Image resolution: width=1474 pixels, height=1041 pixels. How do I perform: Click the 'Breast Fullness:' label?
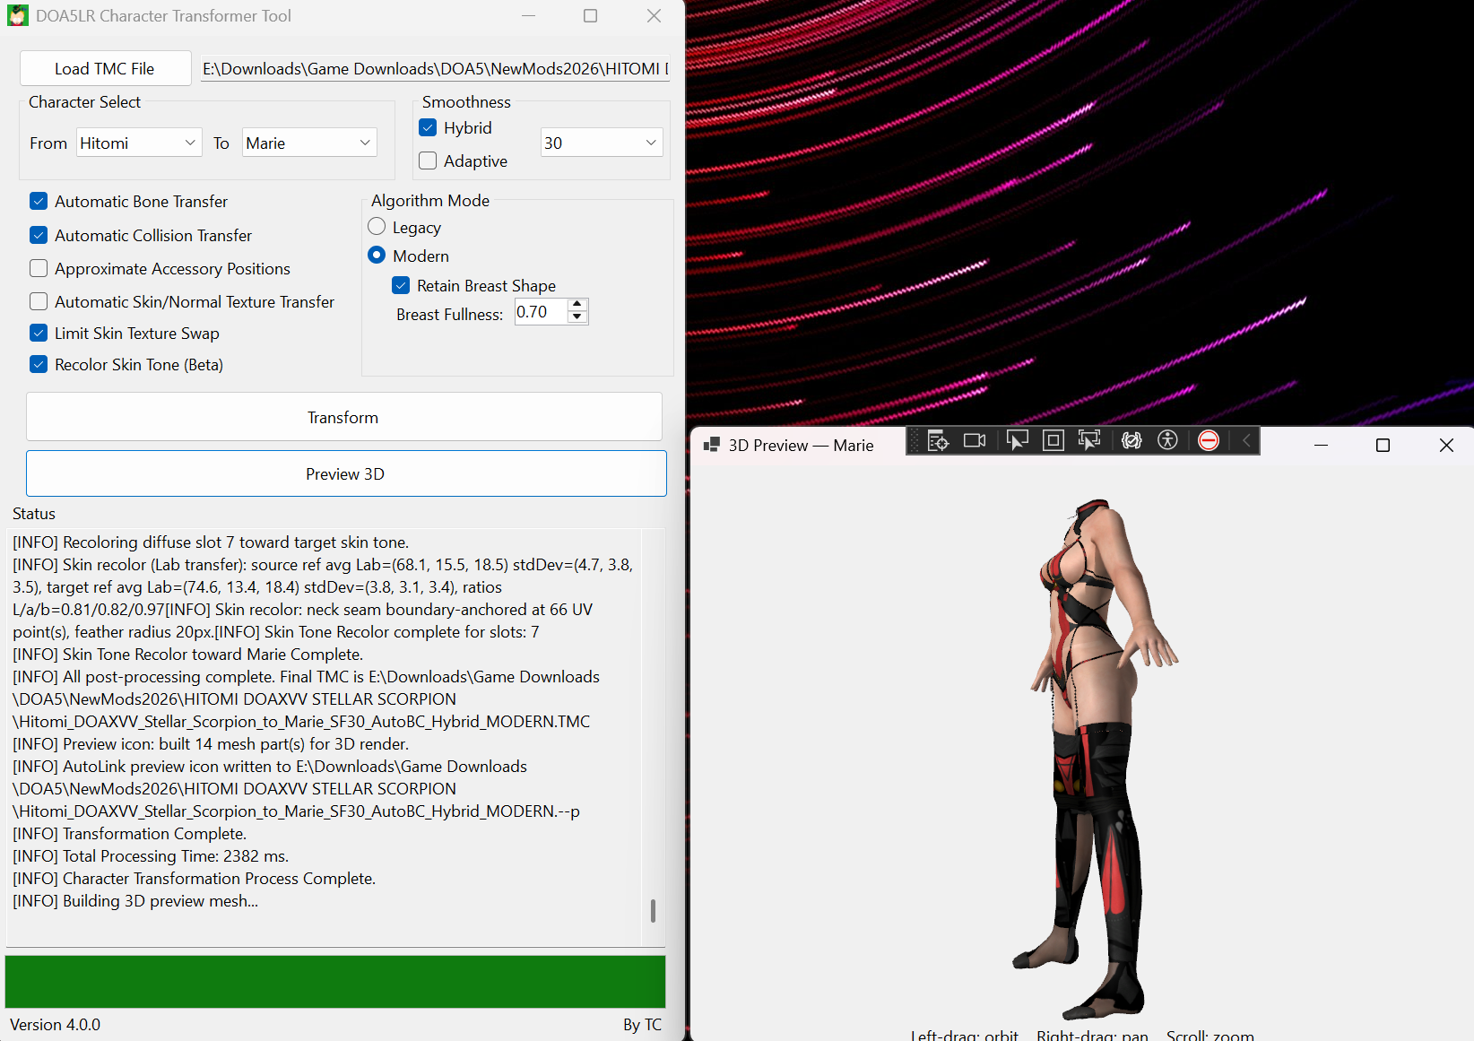(x=450, y=314)
